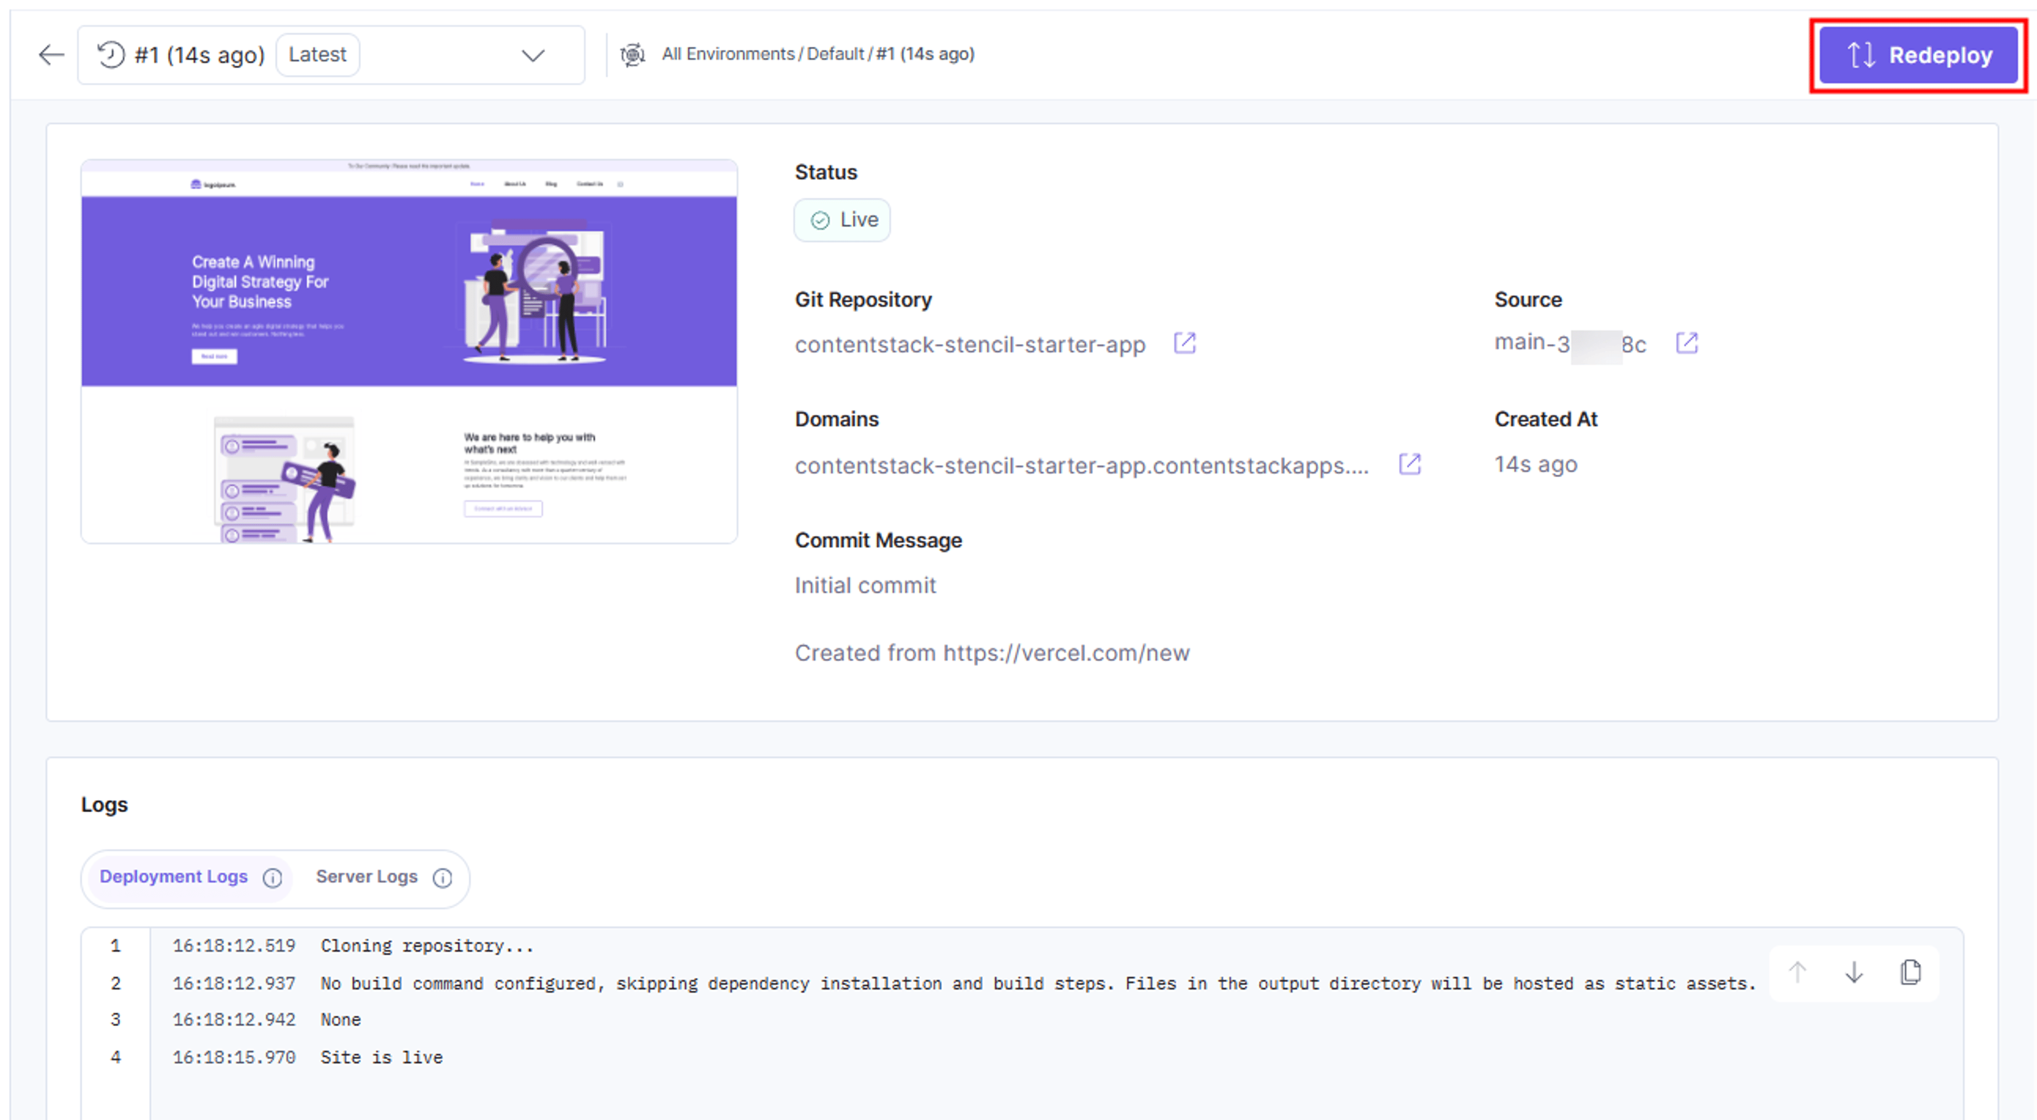
Task: Click the website preview thumbnail
Action: click(x=409, y=351)
